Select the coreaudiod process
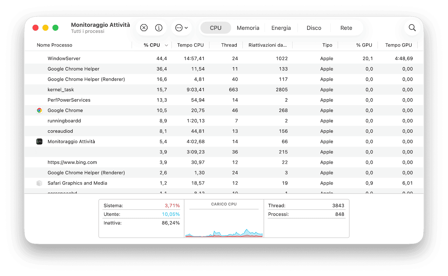The width and height of the screenshot is (448, 276). coord(60,131)
